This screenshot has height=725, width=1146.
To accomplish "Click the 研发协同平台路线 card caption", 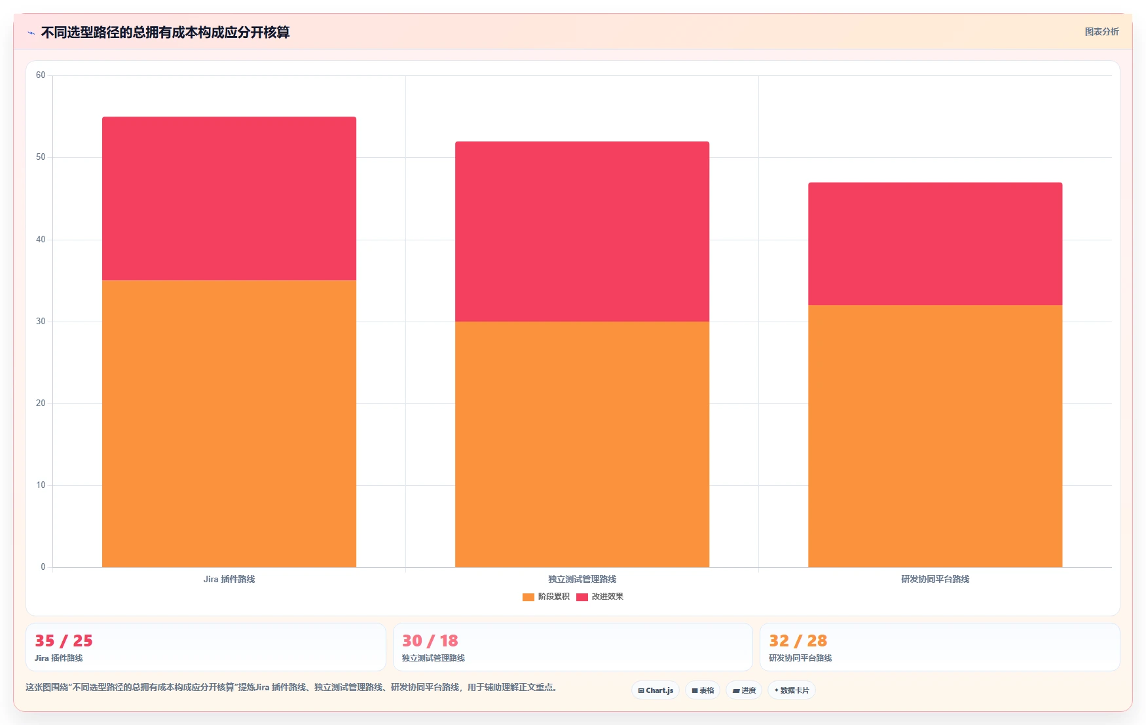I will [x=800, y=658].
